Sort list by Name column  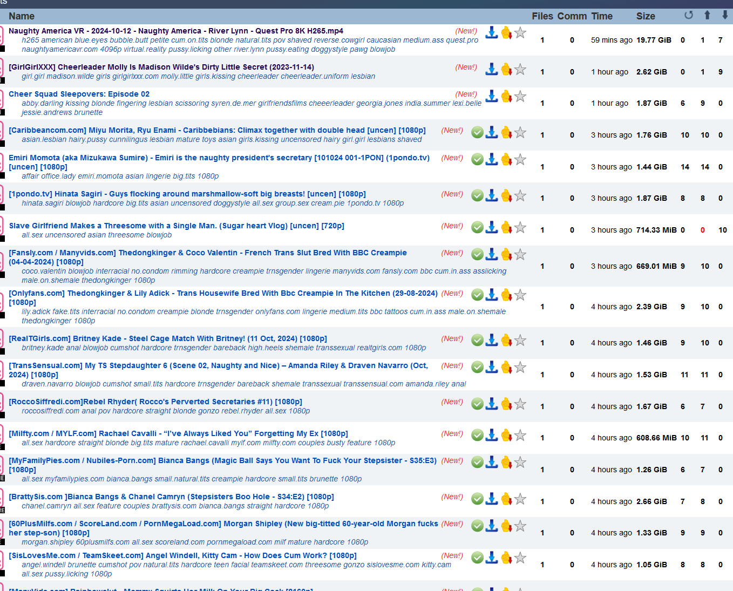[x=22, y=16]
